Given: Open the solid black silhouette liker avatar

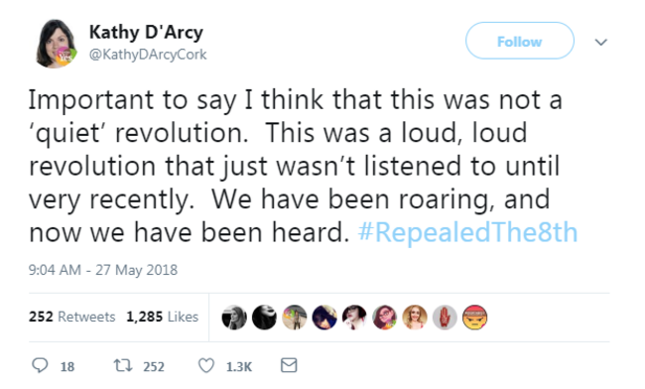Looking at the screenshot, I should 264,318.
